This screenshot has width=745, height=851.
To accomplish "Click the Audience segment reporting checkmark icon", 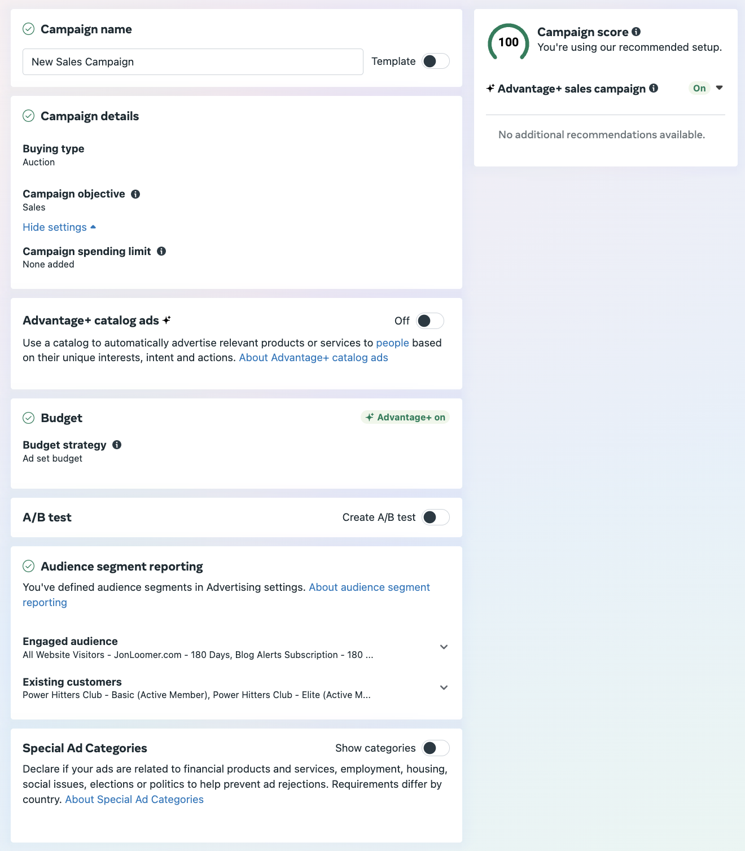I will 29,566.
